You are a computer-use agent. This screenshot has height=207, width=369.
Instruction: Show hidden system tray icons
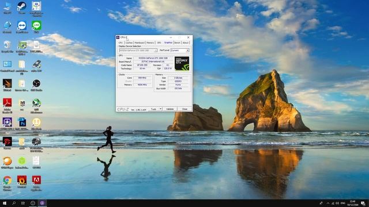tap(328, 203)
